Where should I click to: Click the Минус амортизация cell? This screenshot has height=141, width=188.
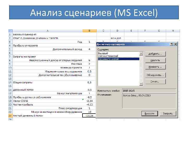(48, 93)
